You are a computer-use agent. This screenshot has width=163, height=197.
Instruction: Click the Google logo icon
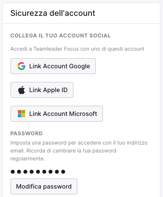pyautogui.click(x=22, y=66)
